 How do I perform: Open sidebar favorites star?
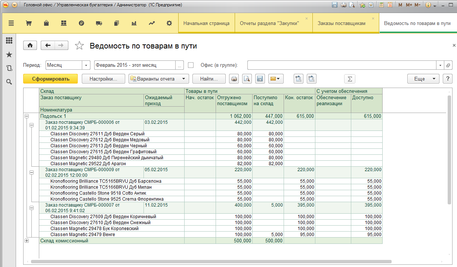tap(9, 54)
